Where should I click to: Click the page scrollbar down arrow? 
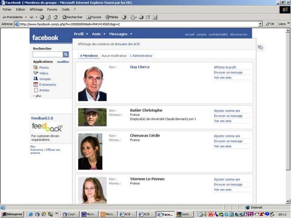[x=288, y=201]
